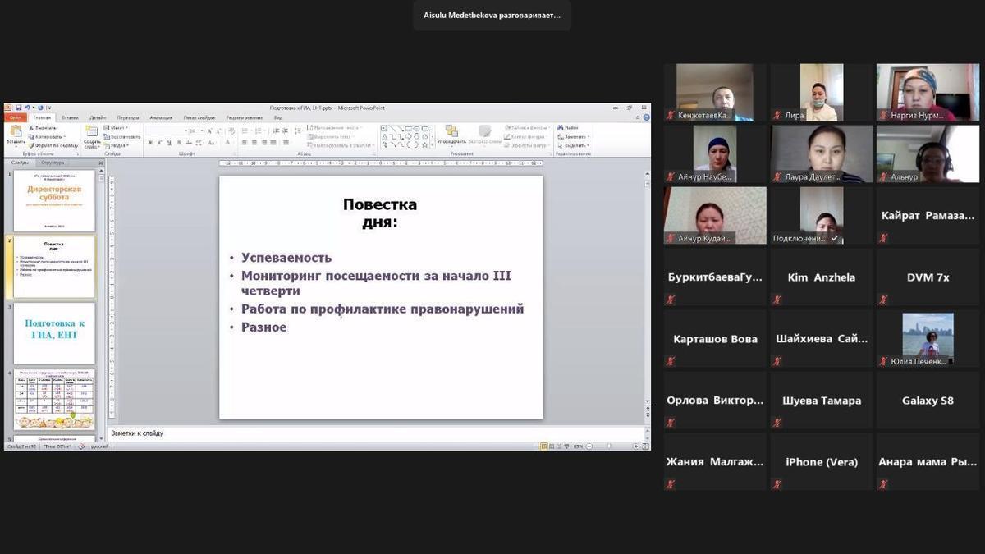
Task: Open the Insert (Вставка) ribbon tab
Action: (70, 117)
